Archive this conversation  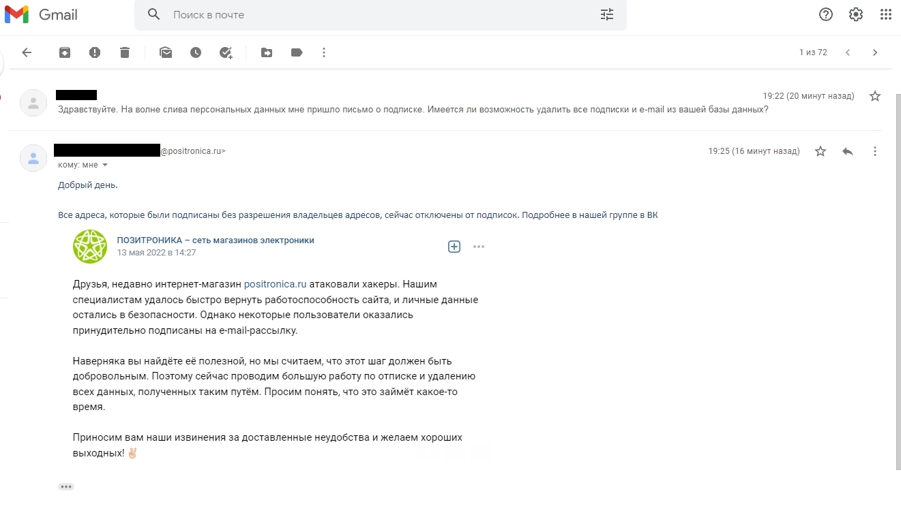pyautogui.click(x=65, y=52)
